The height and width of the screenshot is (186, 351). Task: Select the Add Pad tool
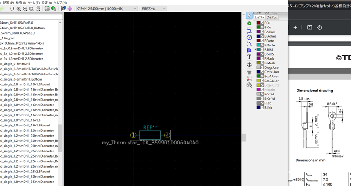249,23
